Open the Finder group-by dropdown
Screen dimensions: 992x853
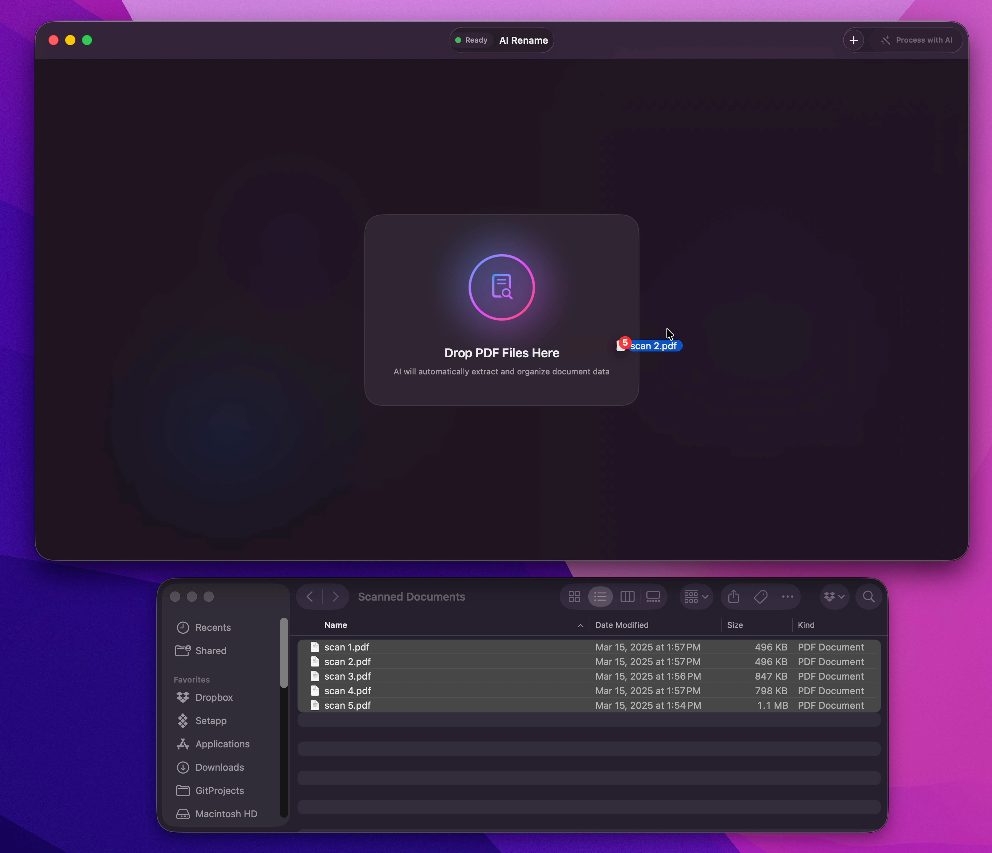click(696, 596)
